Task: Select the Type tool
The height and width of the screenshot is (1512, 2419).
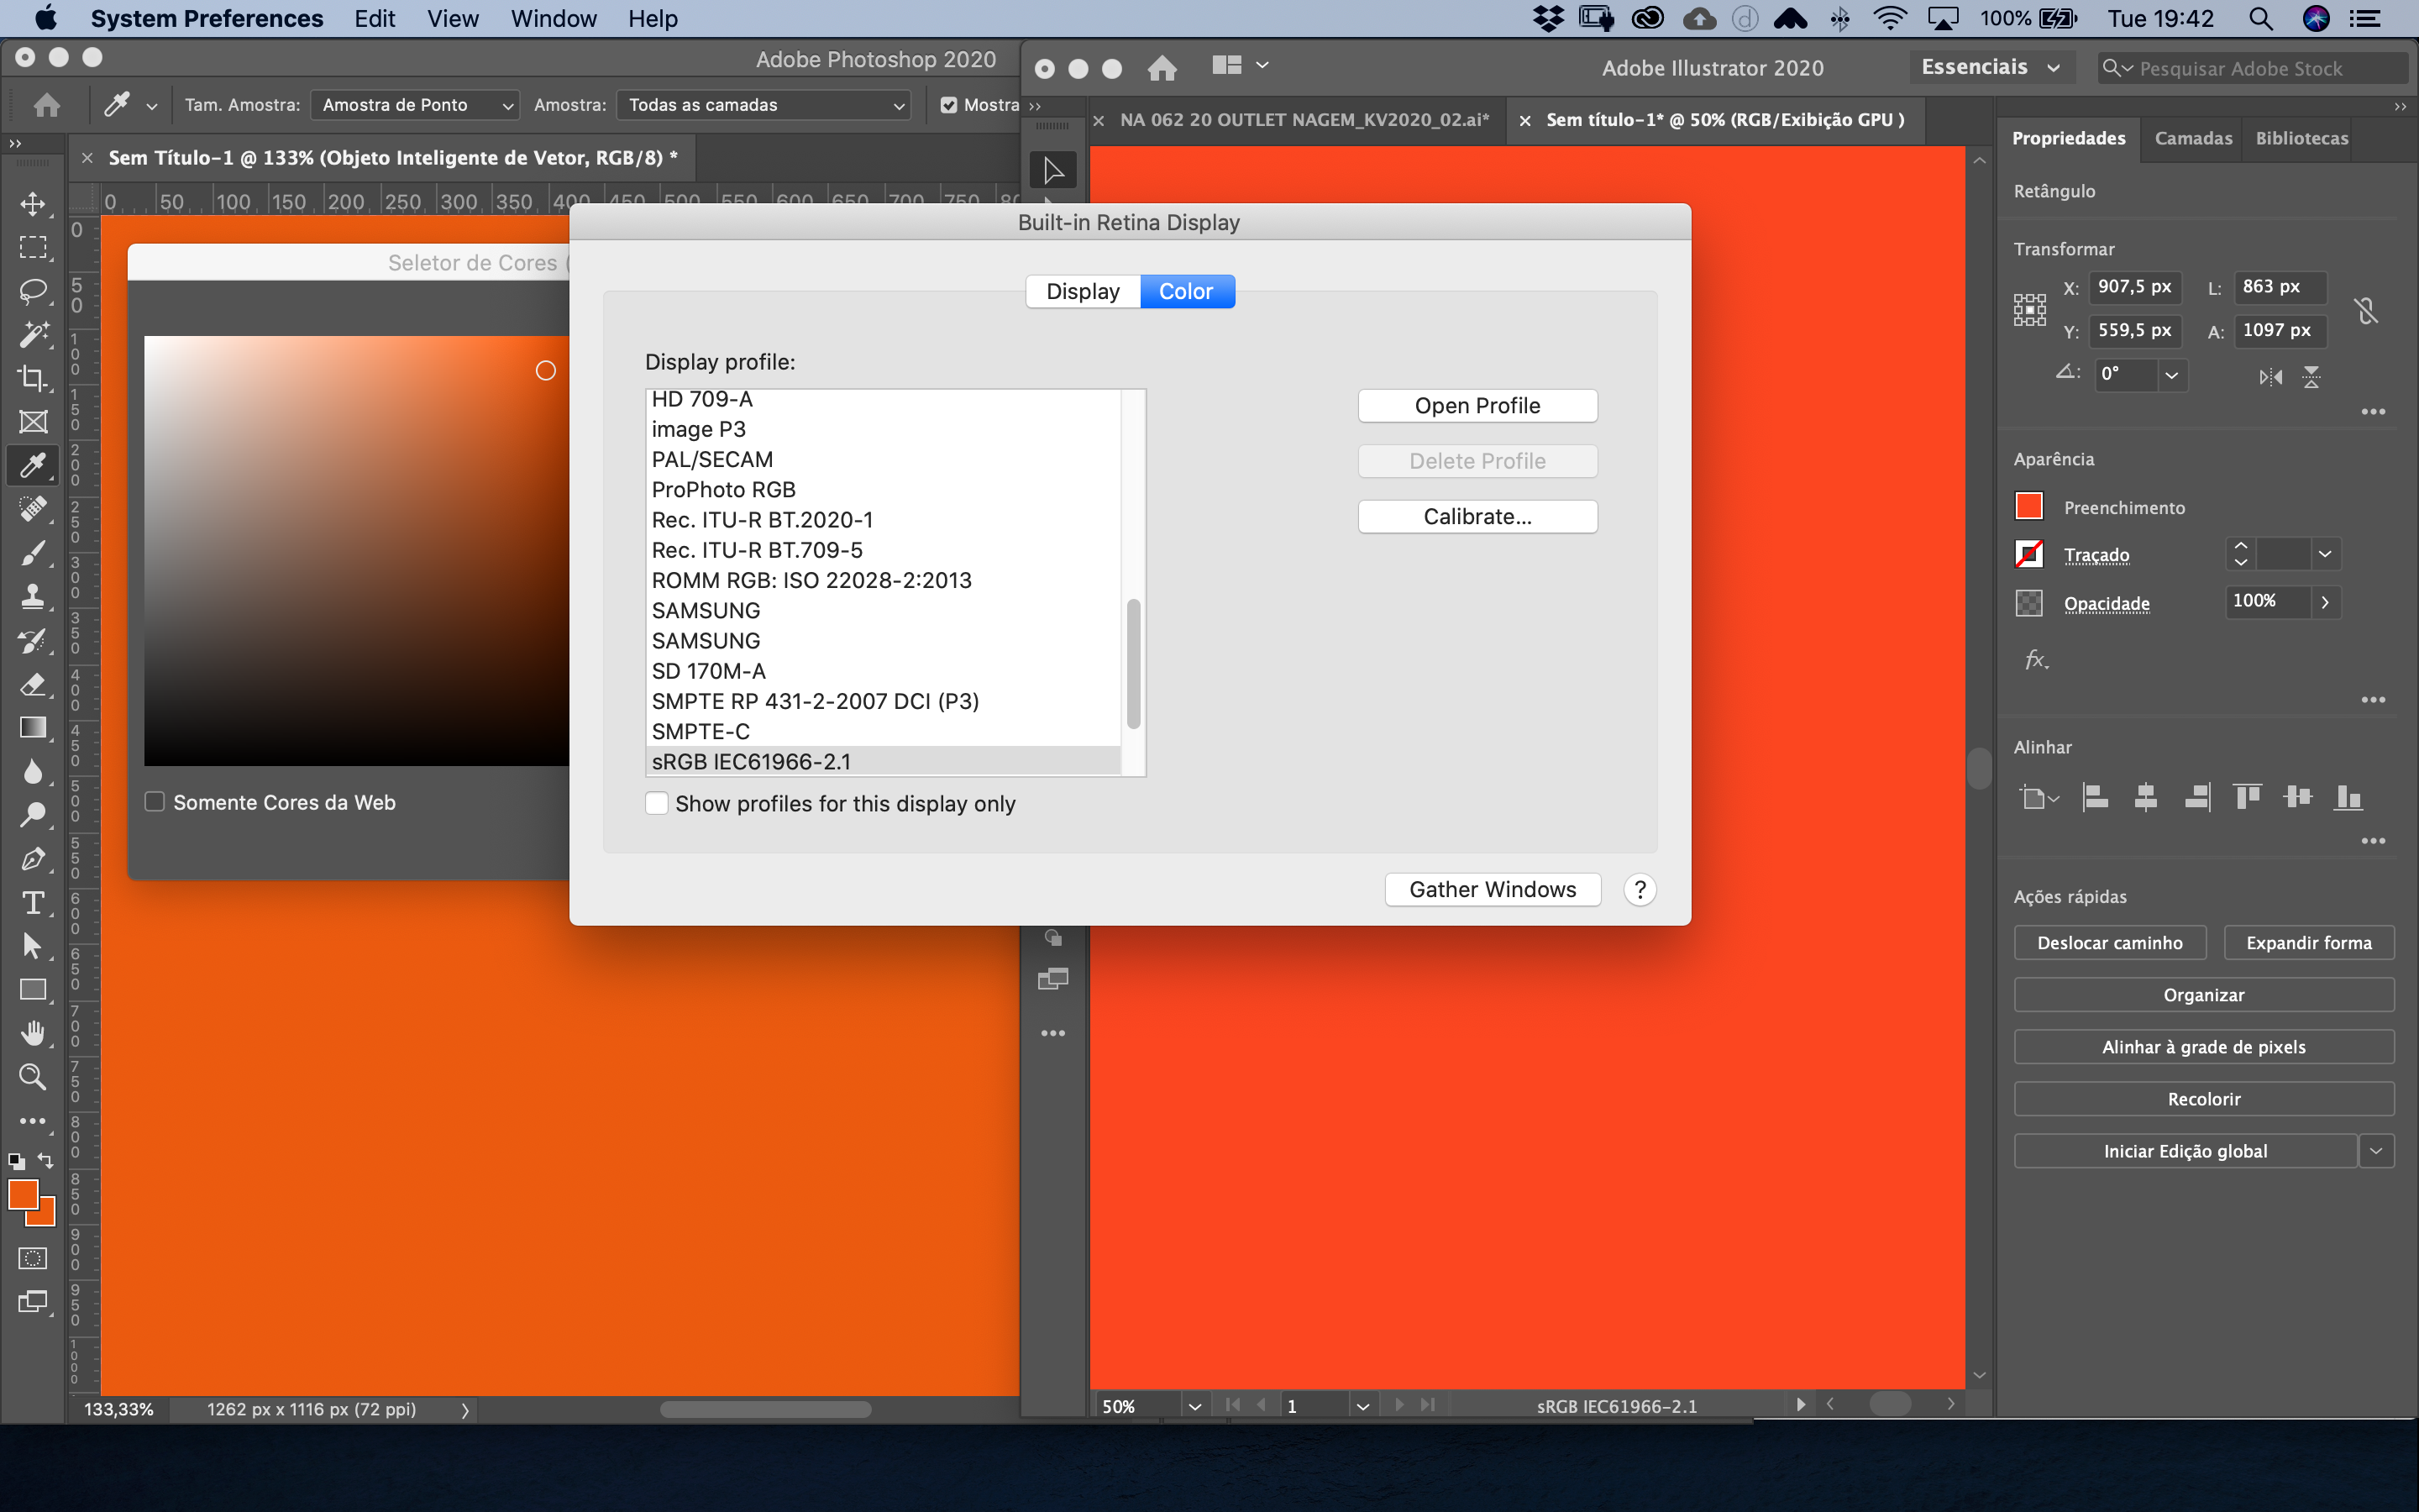Action: coord(34,902)
